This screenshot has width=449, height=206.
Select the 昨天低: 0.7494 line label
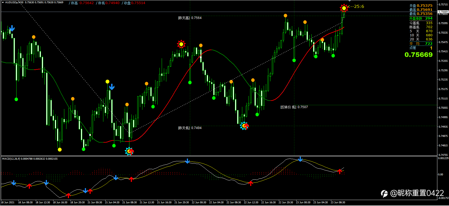click(x=190, y=128)
